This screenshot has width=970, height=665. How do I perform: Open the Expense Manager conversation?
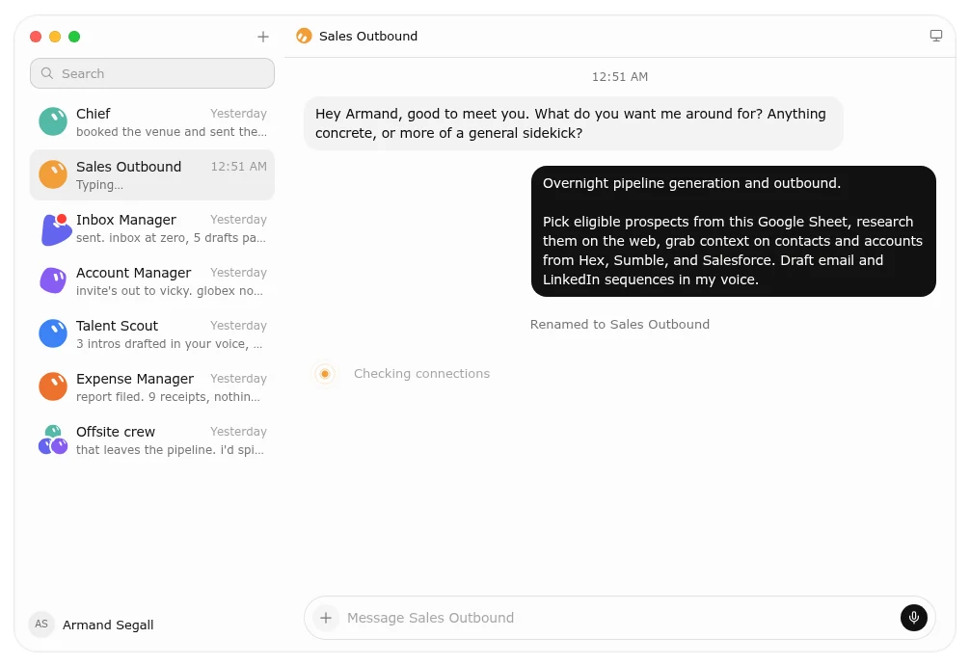coord(152,386)
